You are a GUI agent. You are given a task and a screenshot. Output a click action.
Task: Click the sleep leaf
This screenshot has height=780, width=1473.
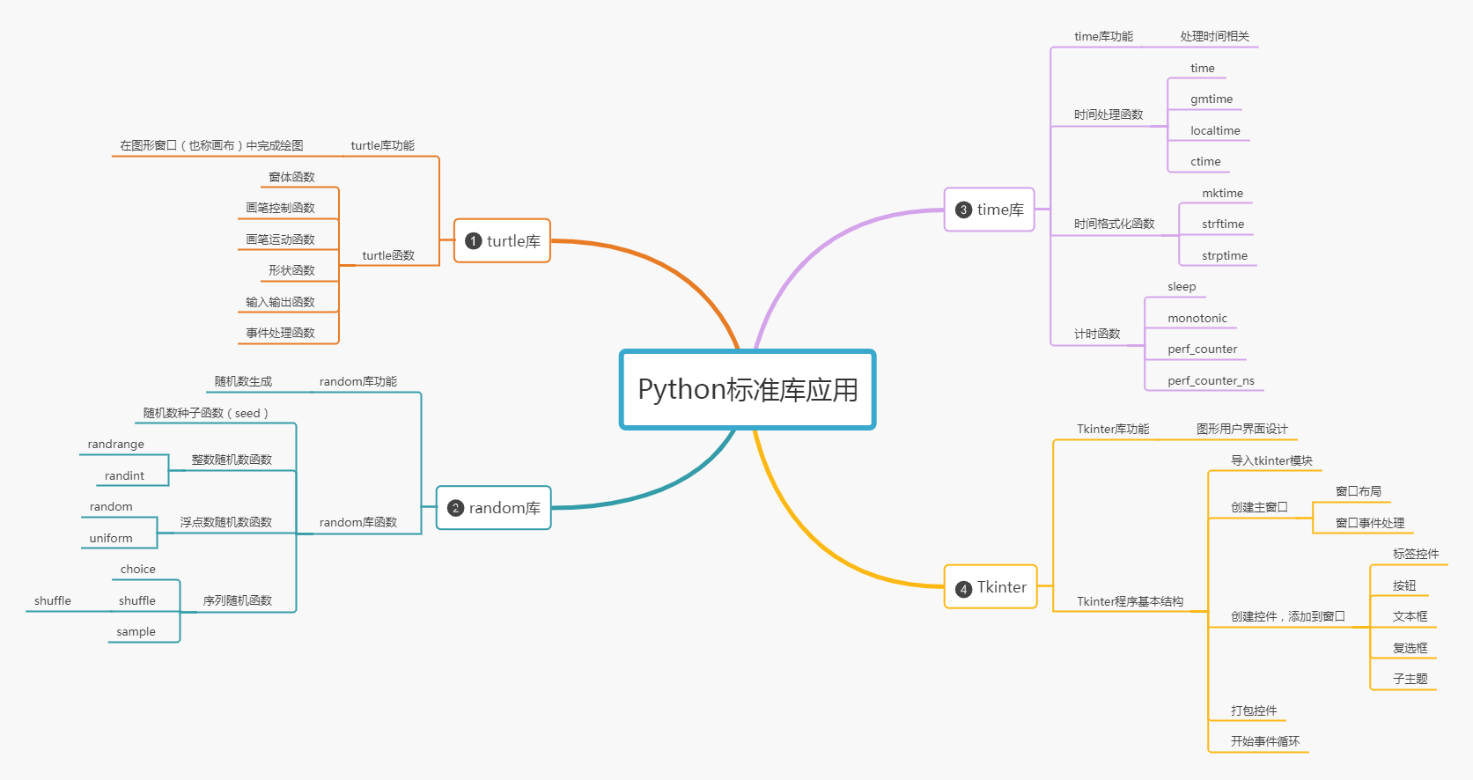click(1182, 287)
